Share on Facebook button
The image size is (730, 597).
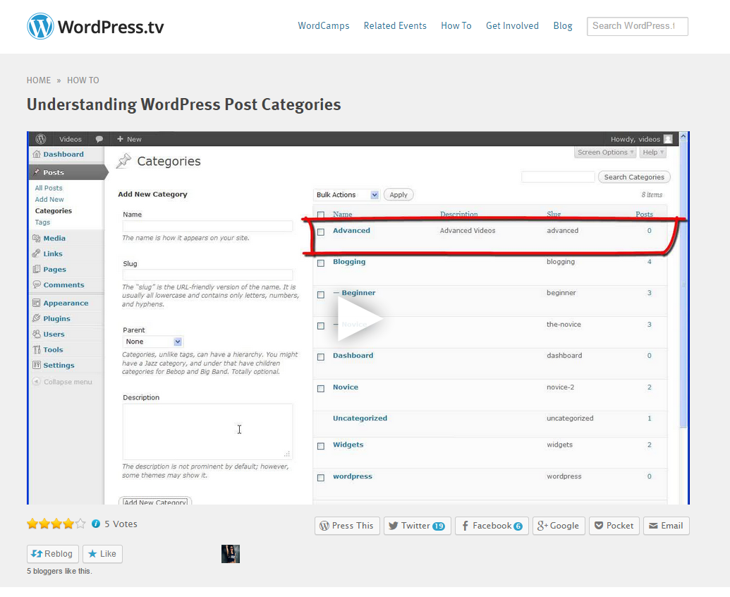pyautogui.click(x=492, y=526)
